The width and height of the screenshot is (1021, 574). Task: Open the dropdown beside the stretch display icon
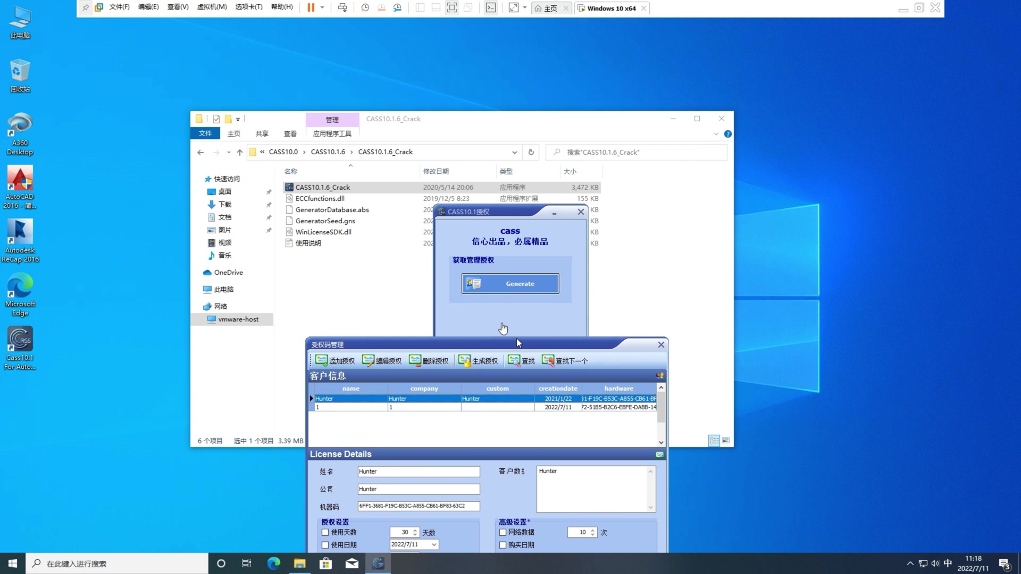[x=524, y=7]
